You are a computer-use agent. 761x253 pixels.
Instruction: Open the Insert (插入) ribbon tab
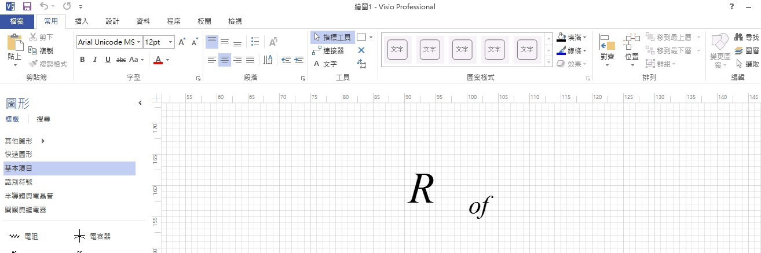coord(82,21)
